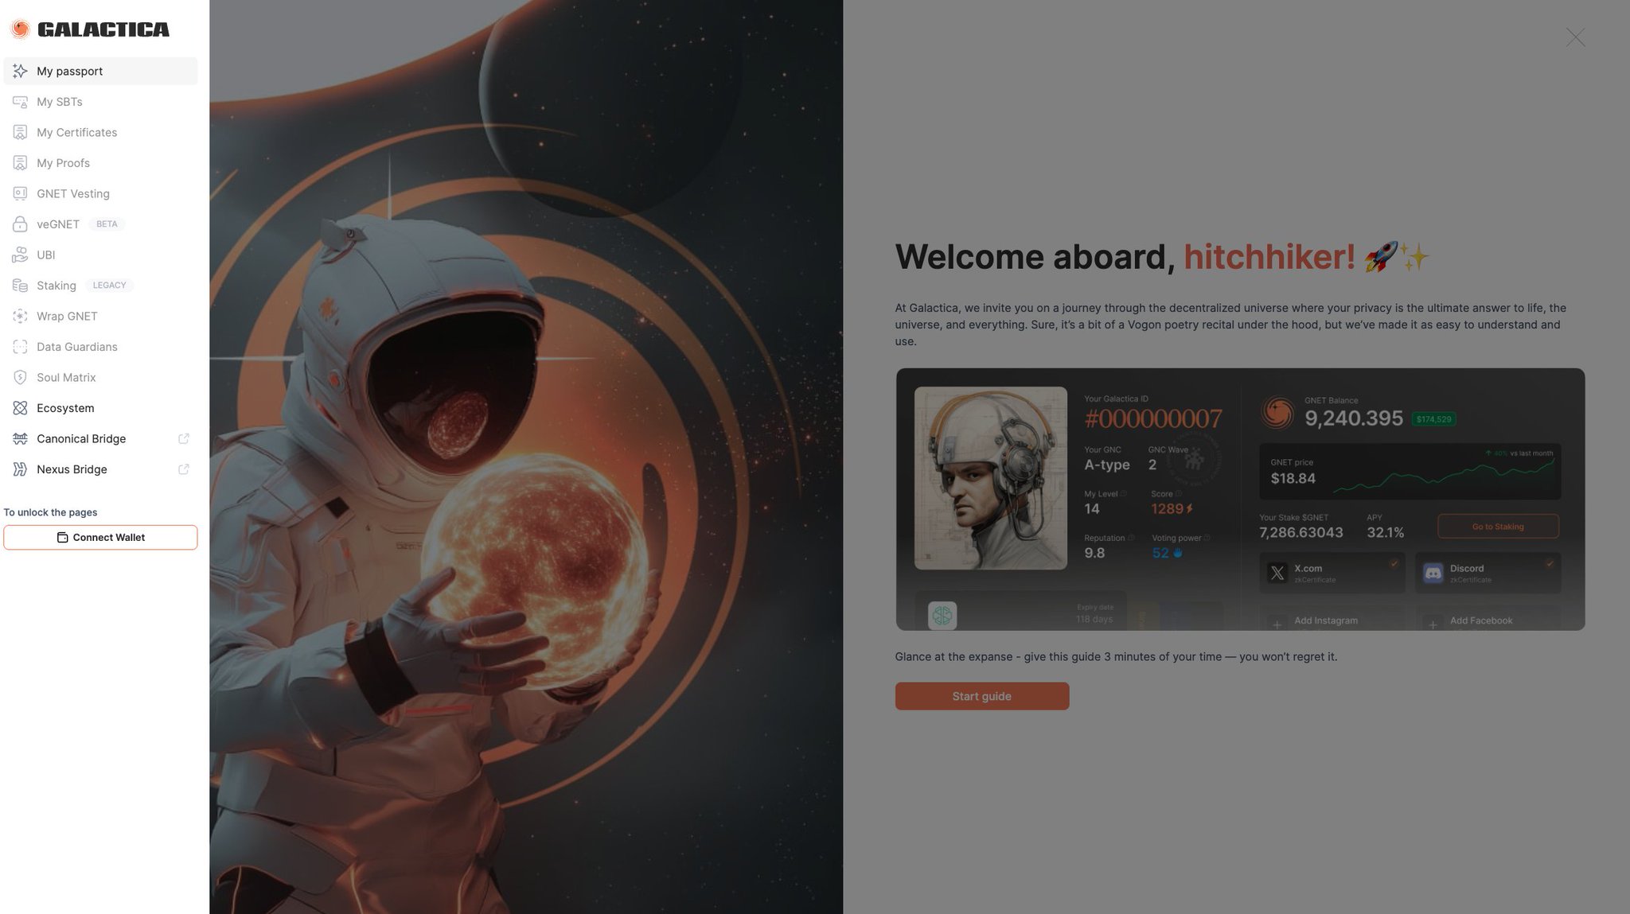Click the Data Guardians icon
The width and height of the screenshot is (1630, 914).
pos(20,347)
